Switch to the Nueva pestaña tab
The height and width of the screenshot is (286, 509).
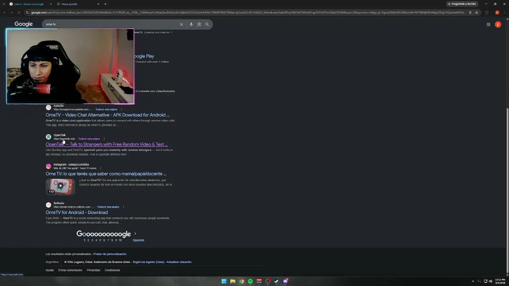(x=78, y=4)
